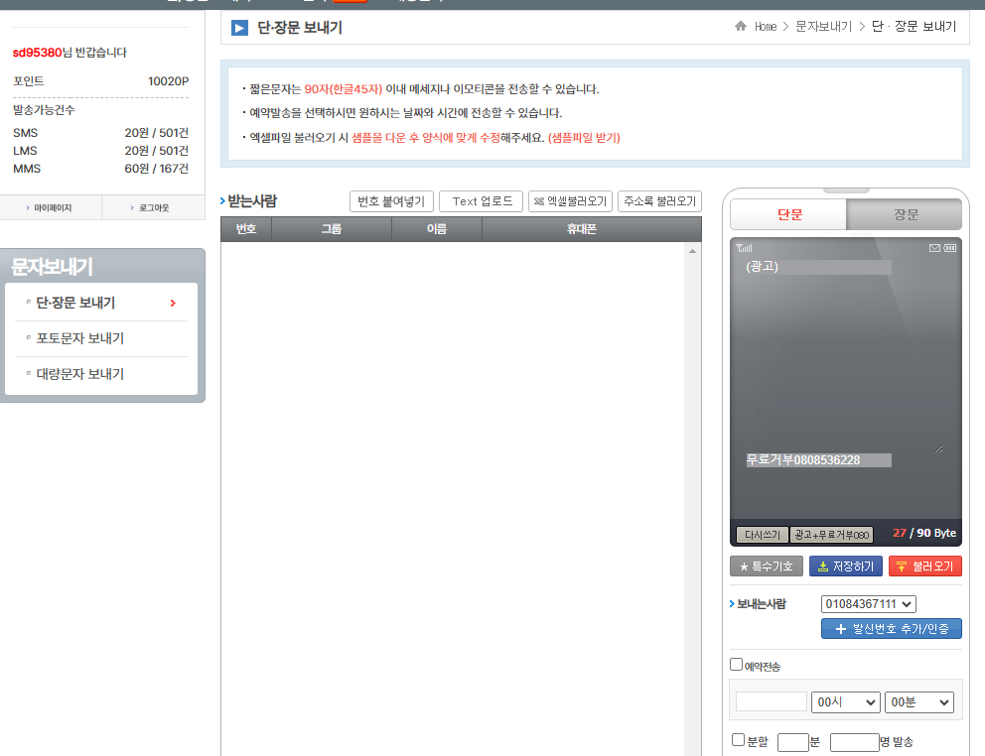Click the 번호 붙여넣기 button
This screenshot has width=985, height=756.
[x=391, y=201]
